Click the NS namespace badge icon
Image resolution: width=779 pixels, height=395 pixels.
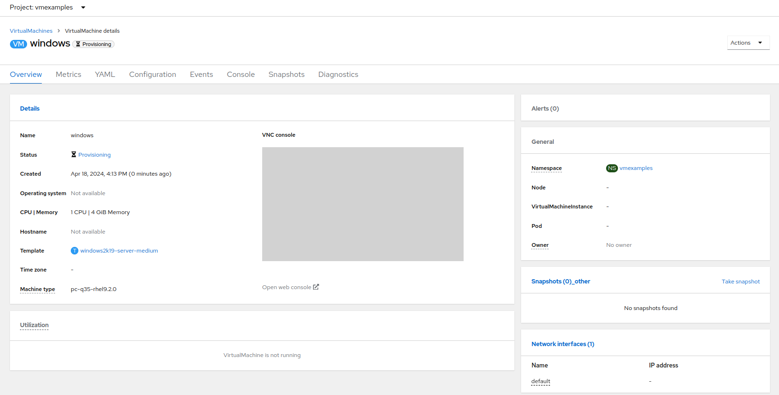612,168
